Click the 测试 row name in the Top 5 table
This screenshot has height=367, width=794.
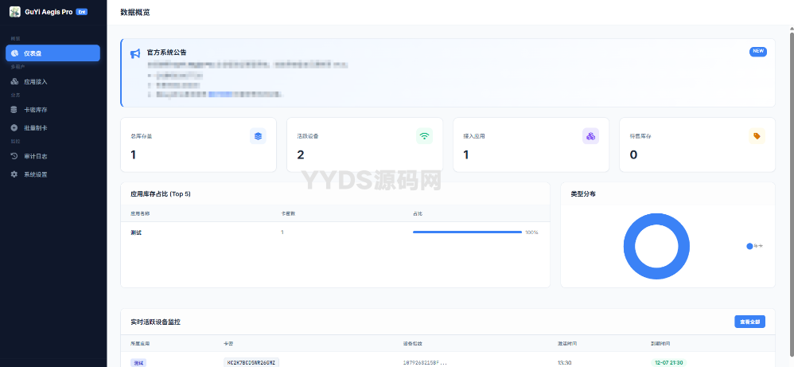pos(136,232)
